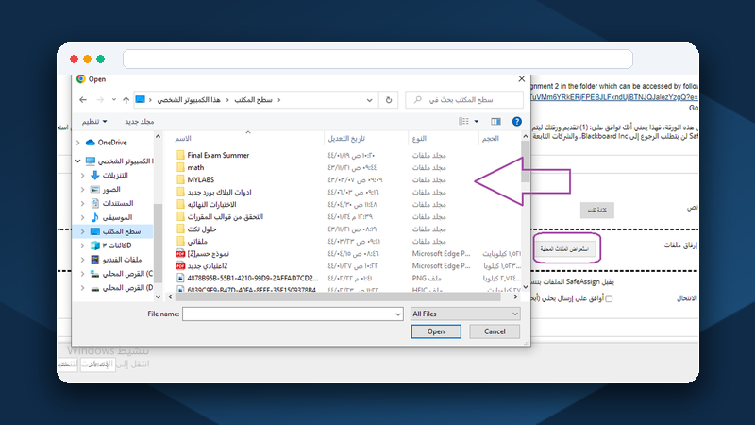Collapse the الكمبيوتر الشخصي tree node
755x425 pixels.
pos(78,161)
